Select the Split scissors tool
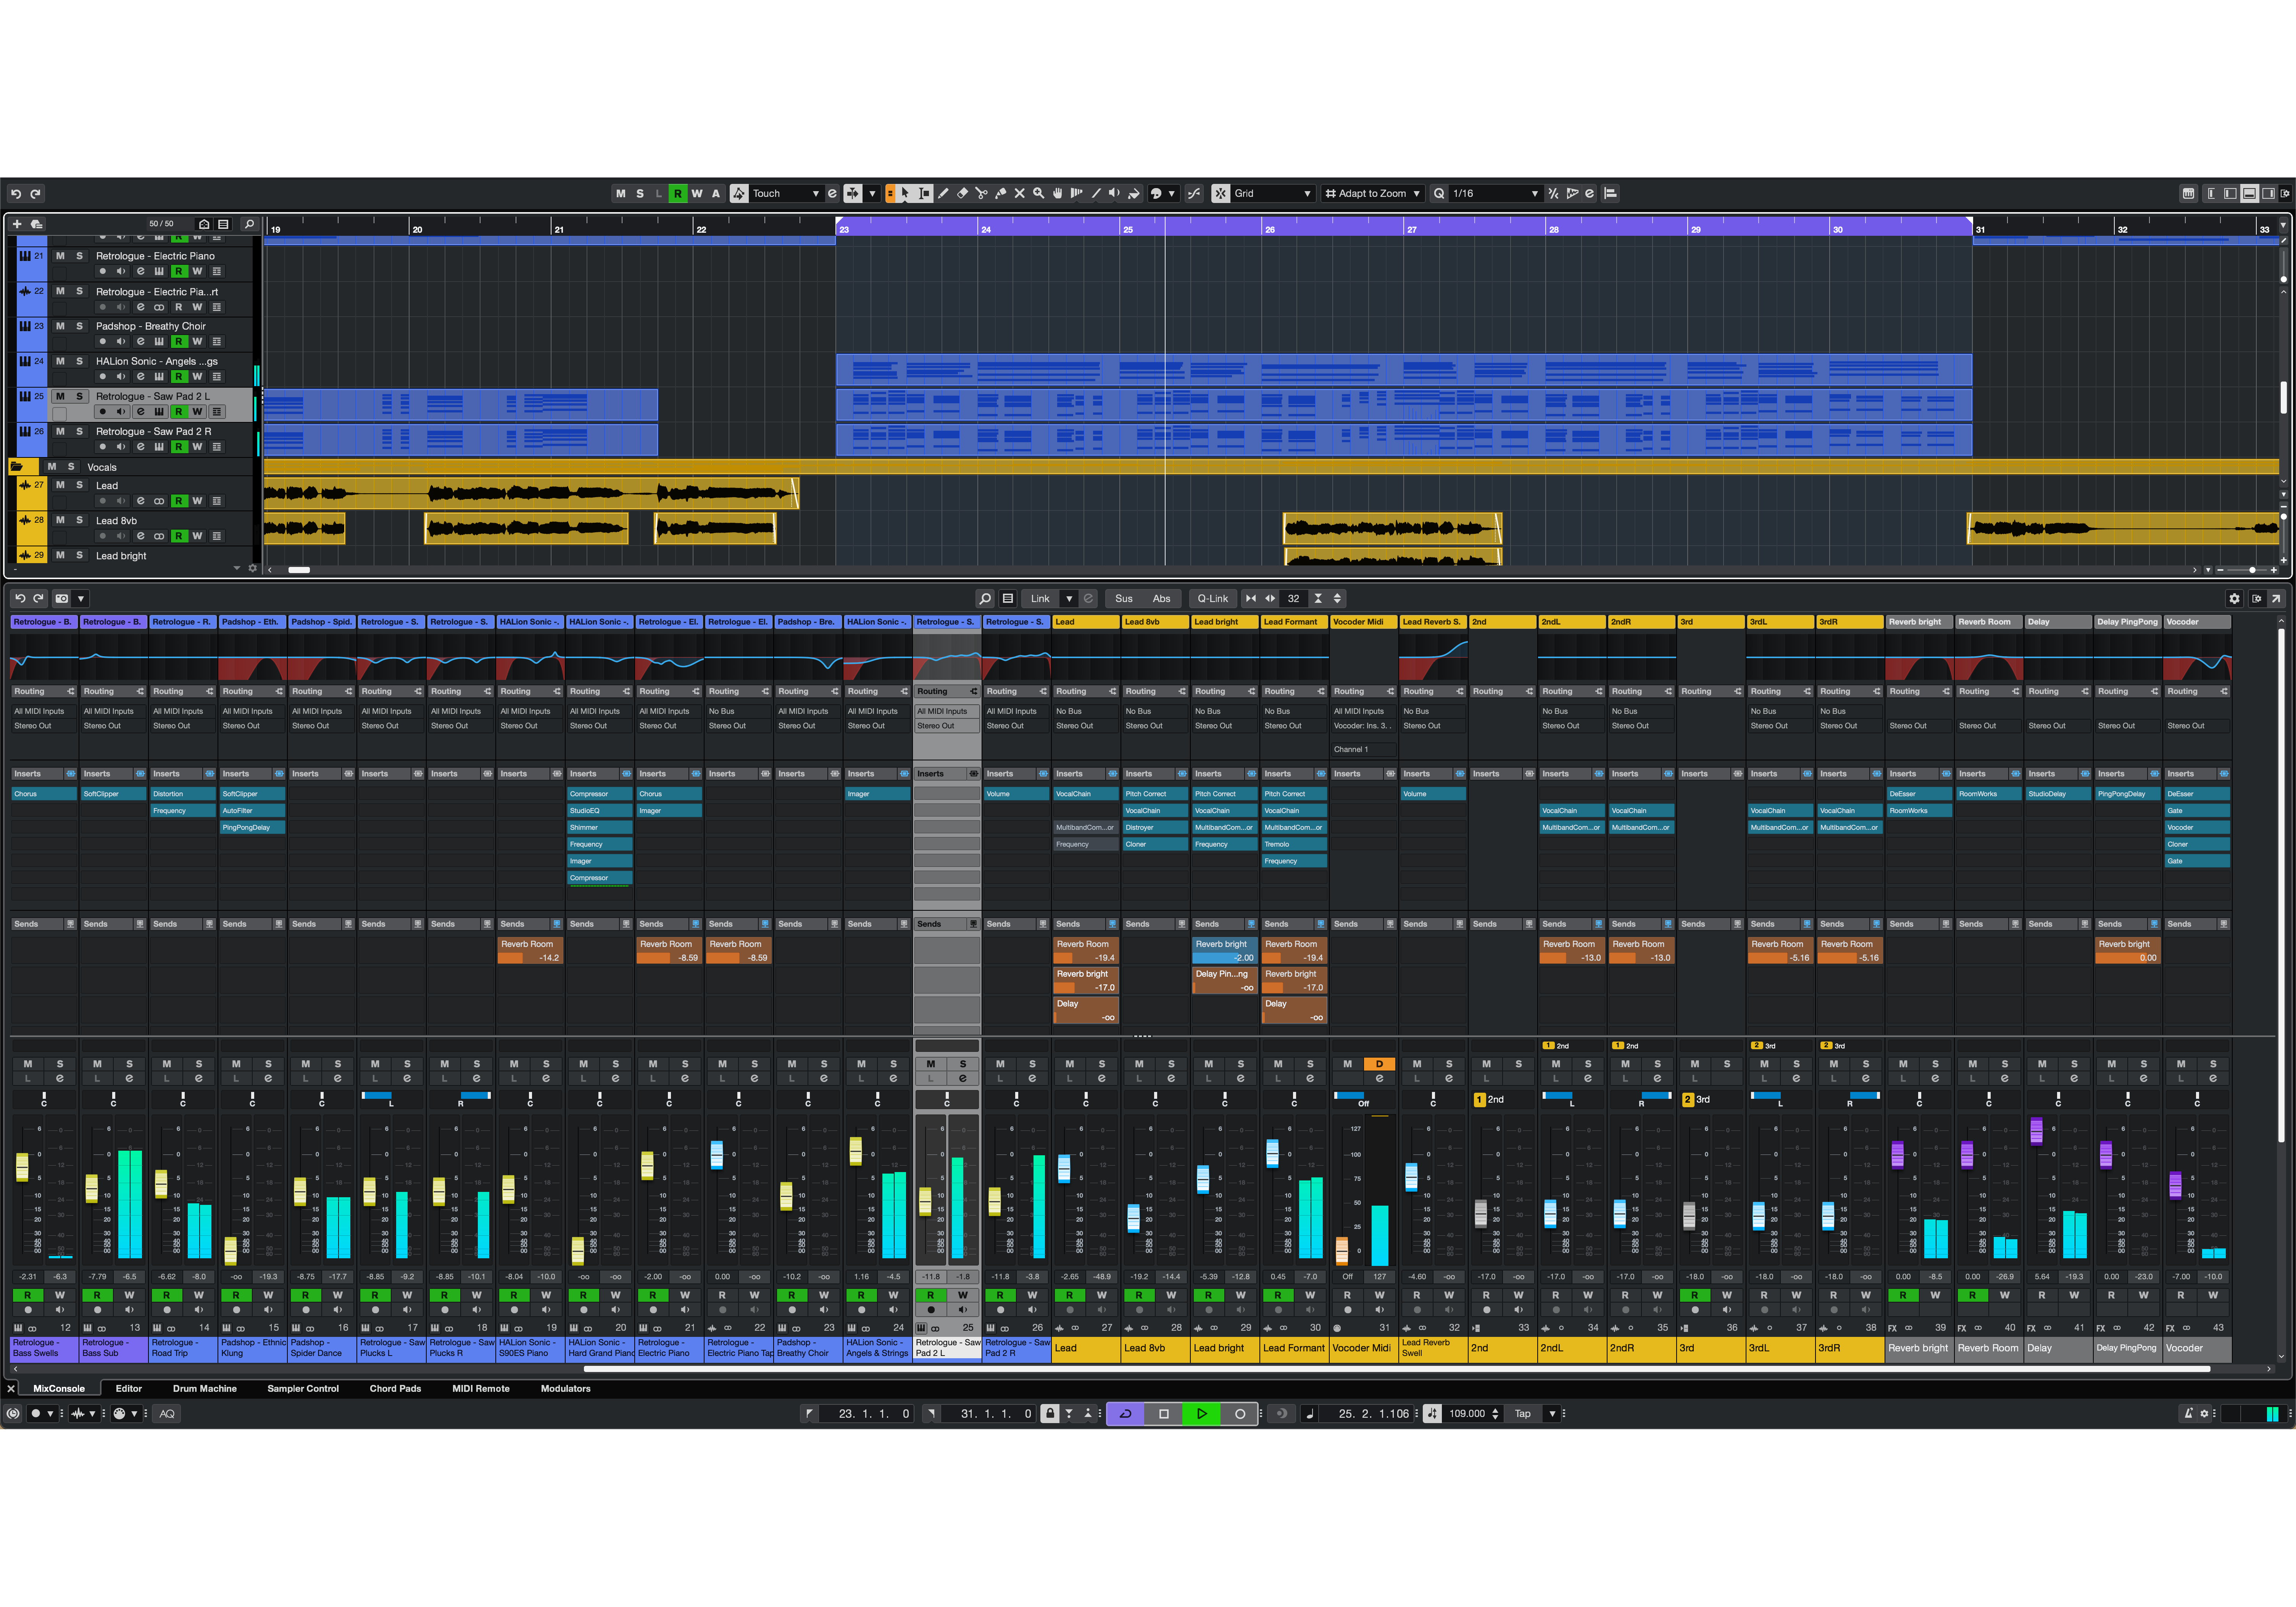 coord(981,194)
